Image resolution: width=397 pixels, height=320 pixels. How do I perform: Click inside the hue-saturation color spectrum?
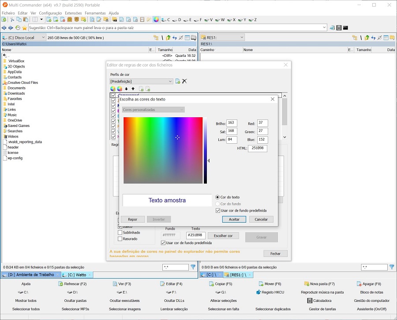(163, 150)
